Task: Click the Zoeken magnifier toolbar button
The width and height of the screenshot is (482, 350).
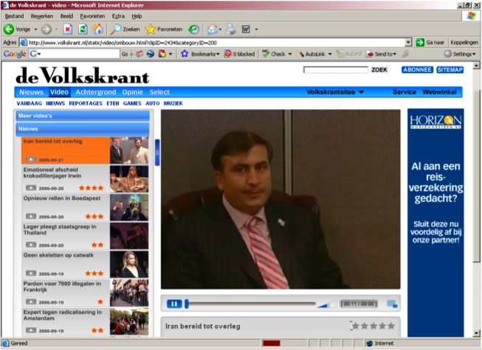Action: tap(125, 29)
